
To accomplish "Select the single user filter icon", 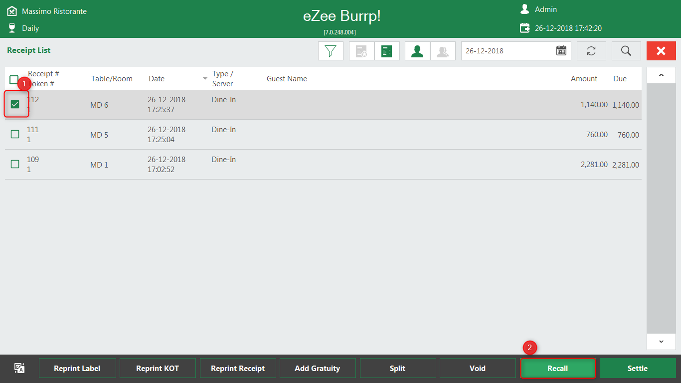I will coord(417,51).
